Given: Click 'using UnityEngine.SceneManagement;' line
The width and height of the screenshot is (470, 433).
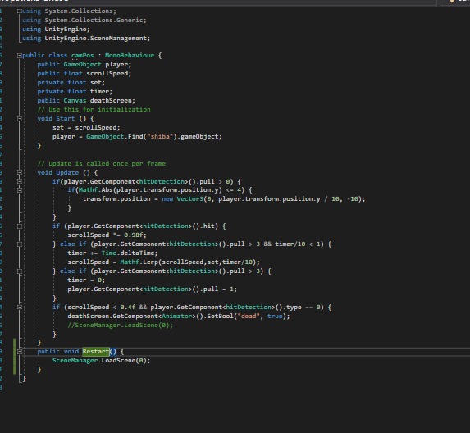Looking at the screenshot, I should click(x=86, y=38).
